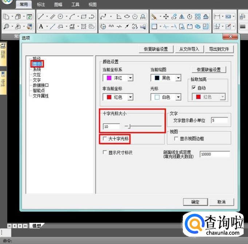Screen dimensions: 248x244
Task: Select the Parallel lines tool
Action: click(52, 16)
